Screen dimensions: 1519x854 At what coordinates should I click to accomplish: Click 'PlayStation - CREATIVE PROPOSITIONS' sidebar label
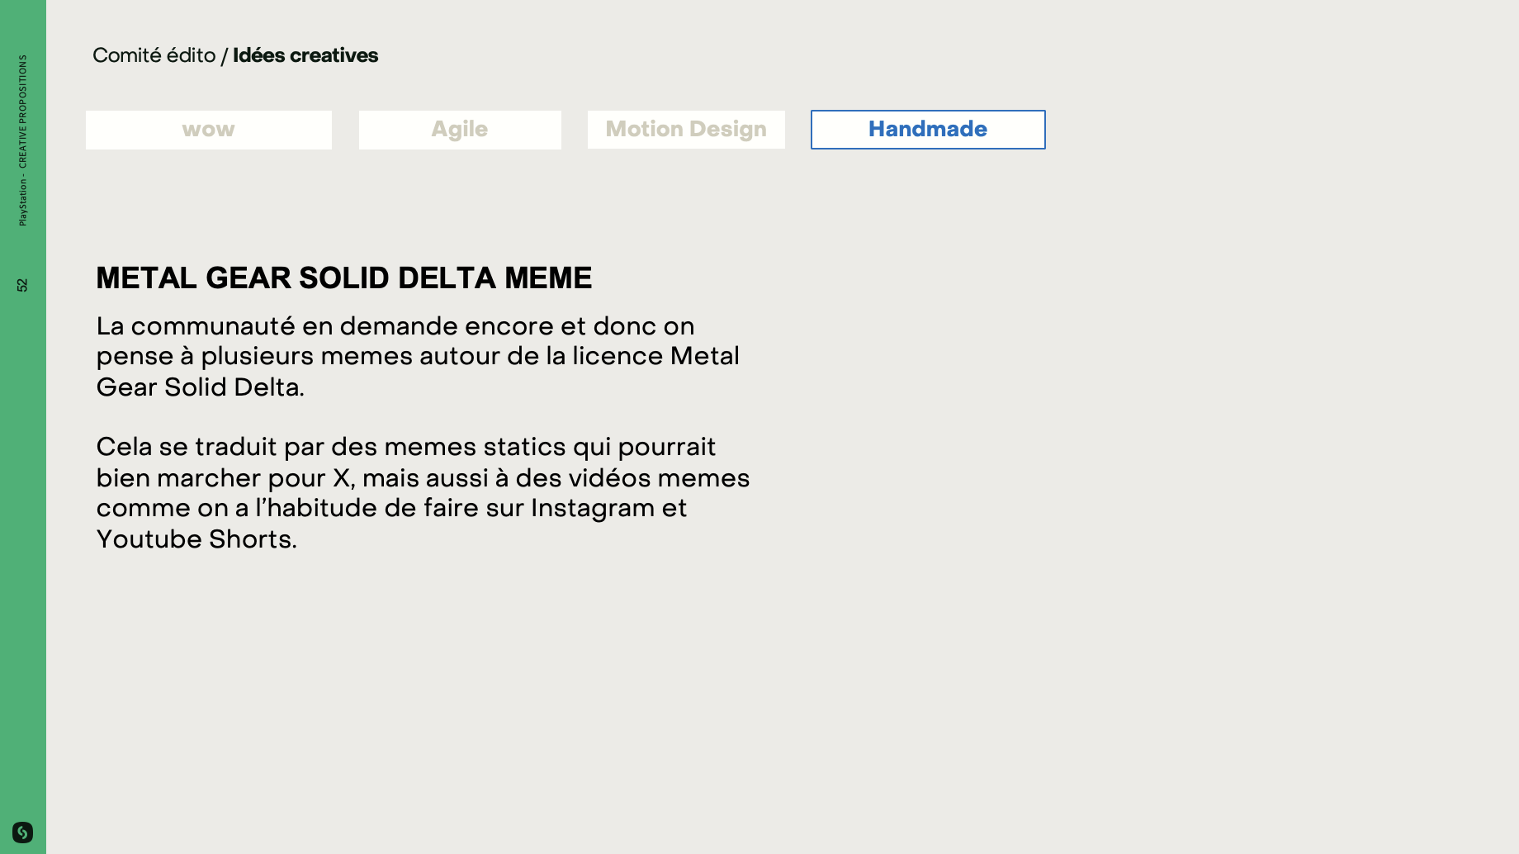tap(22, 140)
